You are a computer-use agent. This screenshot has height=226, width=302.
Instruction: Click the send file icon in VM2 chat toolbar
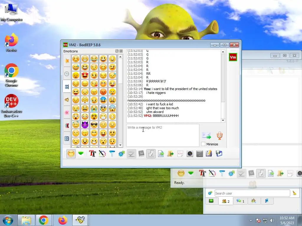pyautogui.click(x=161, y=154)
